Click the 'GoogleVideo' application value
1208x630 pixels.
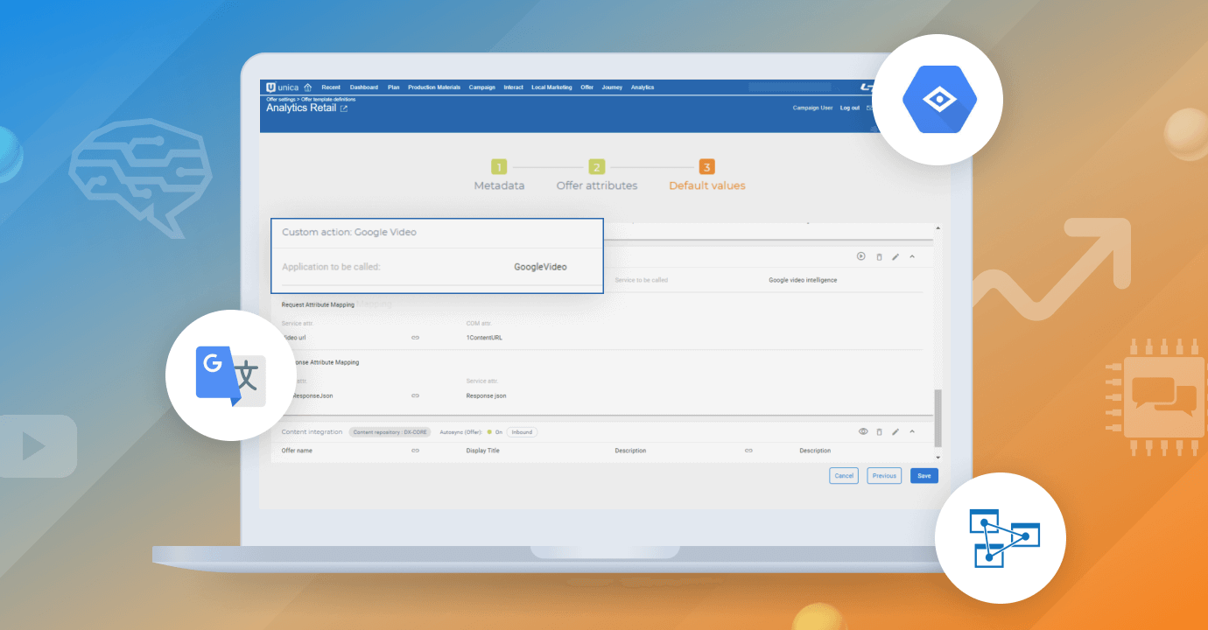pos(540,267)
